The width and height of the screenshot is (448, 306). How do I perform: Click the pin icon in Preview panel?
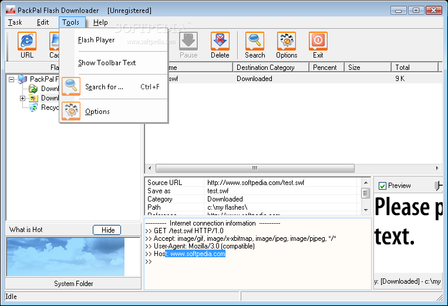[438, 186]
